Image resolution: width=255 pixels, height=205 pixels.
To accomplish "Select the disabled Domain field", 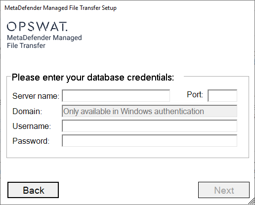I will [149, 111].
